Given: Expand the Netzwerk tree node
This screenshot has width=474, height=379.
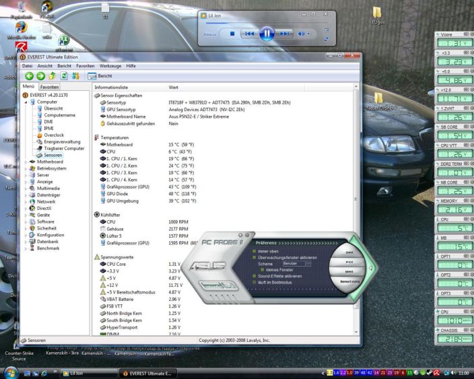Looking at the screenshot, I should tap(26, 201).
